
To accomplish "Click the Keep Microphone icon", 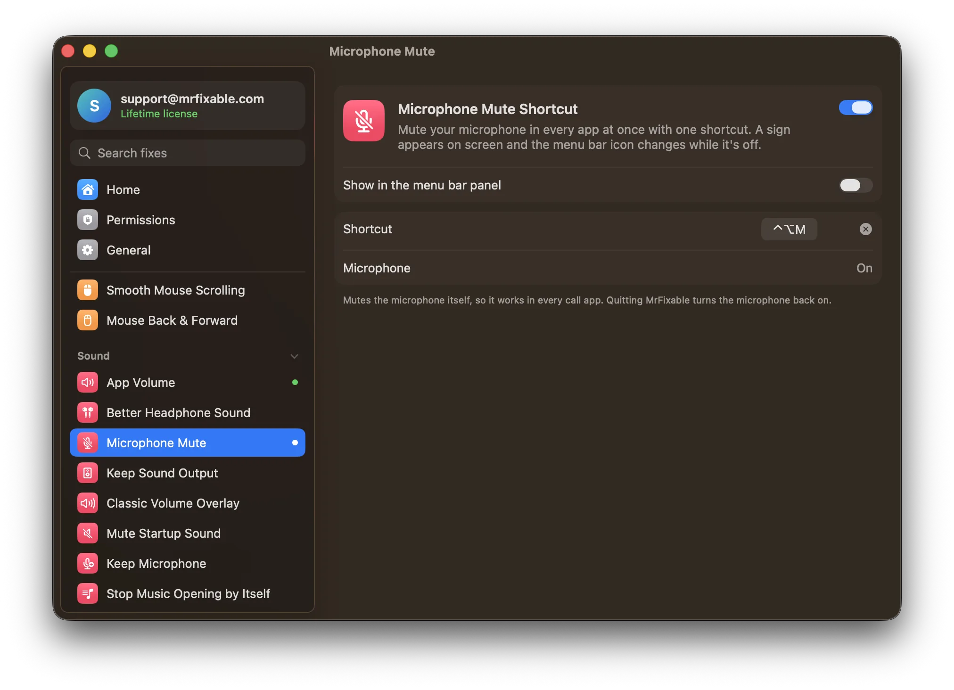I will point(88,564).
